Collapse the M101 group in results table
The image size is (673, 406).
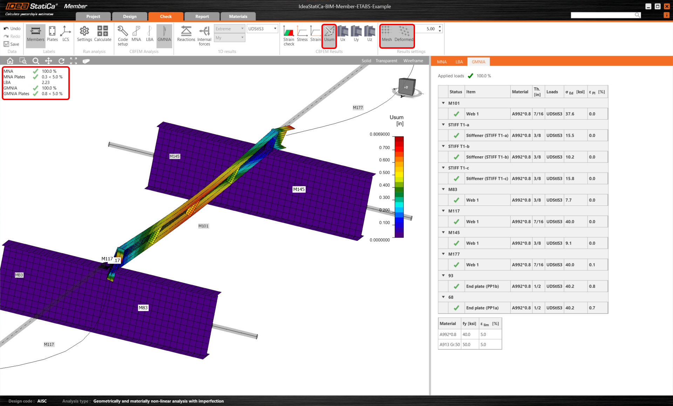point(443,103)
